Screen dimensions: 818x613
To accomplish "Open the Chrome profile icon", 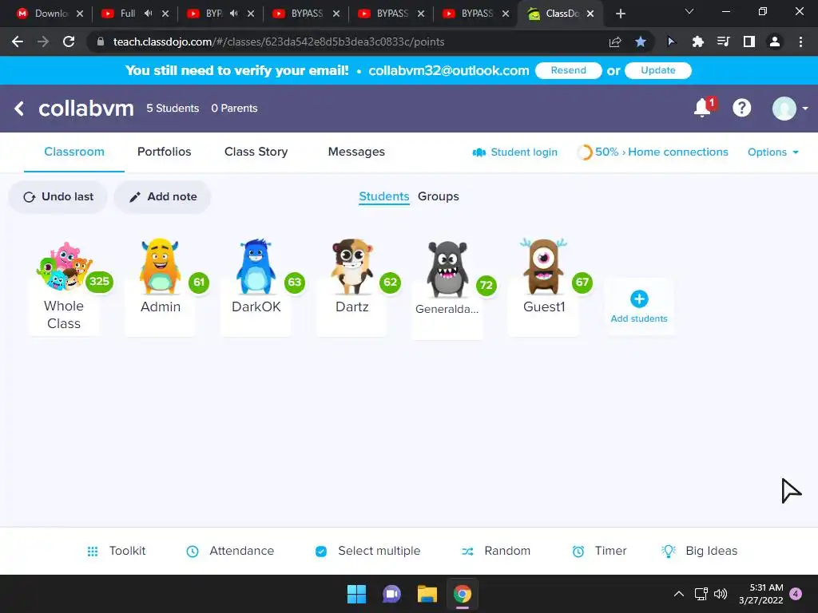I will (x=775, y=42).
